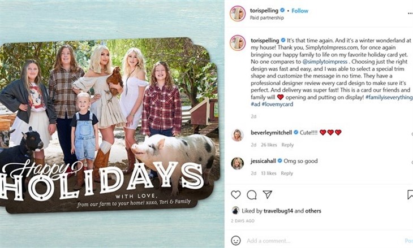Reply to jessicahall's comment

[287, 173]
